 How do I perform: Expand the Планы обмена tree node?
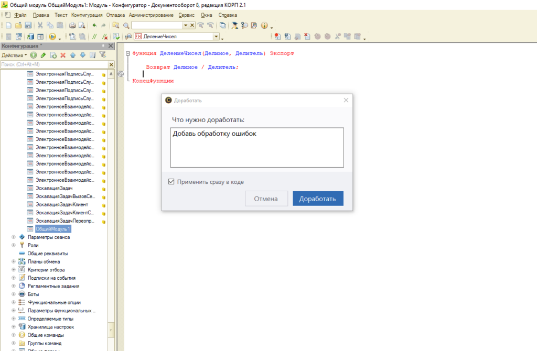point(13,261)
